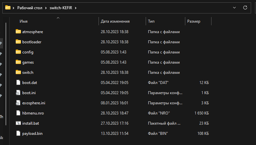
Task: Refresh the current folder view
Action: 245,7
